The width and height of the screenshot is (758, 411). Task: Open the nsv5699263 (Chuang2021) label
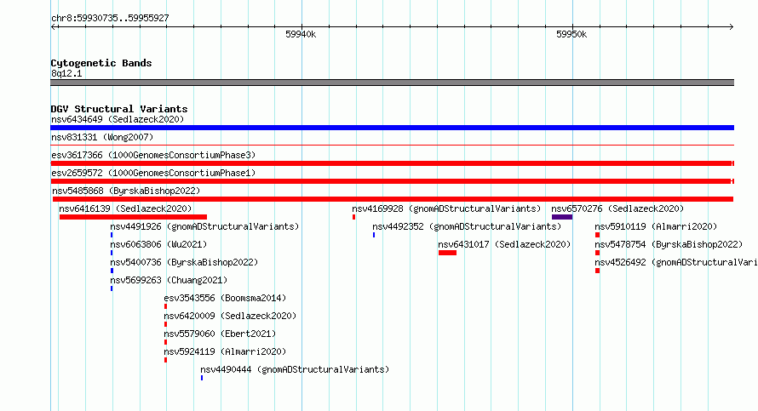169,280
